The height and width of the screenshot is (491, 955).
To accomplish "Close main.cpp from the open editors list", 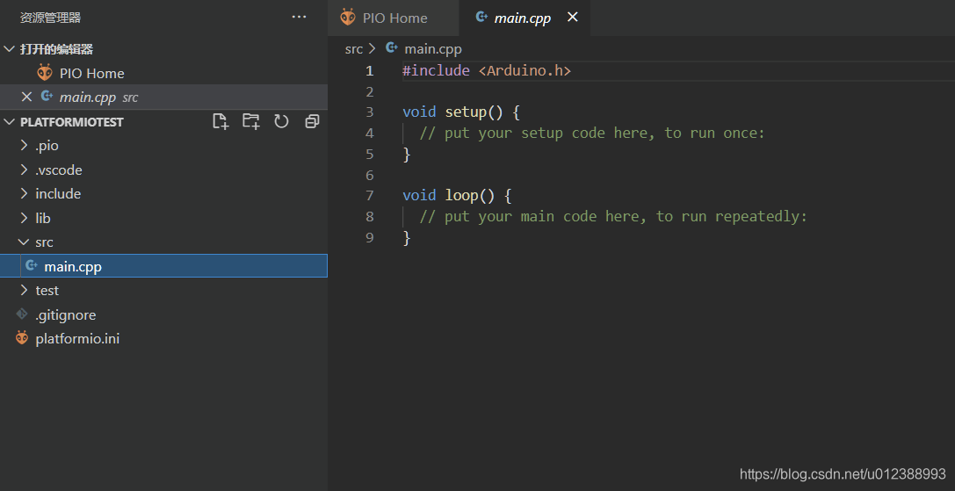I will [26, 97].
